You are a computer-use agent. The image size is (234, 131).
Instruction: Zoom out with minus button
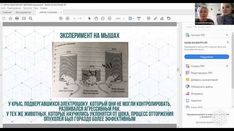(x=103, y=19)
